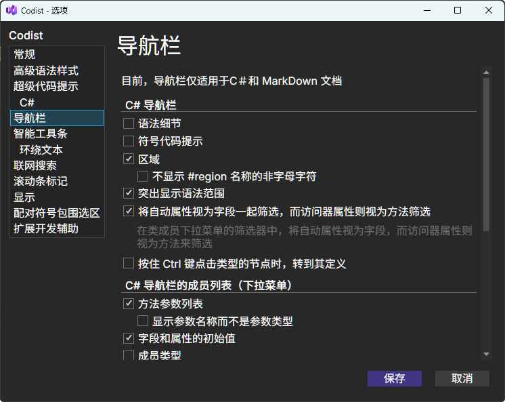Toggle 方法参数列表 checkbox

(x=129, y=304)
